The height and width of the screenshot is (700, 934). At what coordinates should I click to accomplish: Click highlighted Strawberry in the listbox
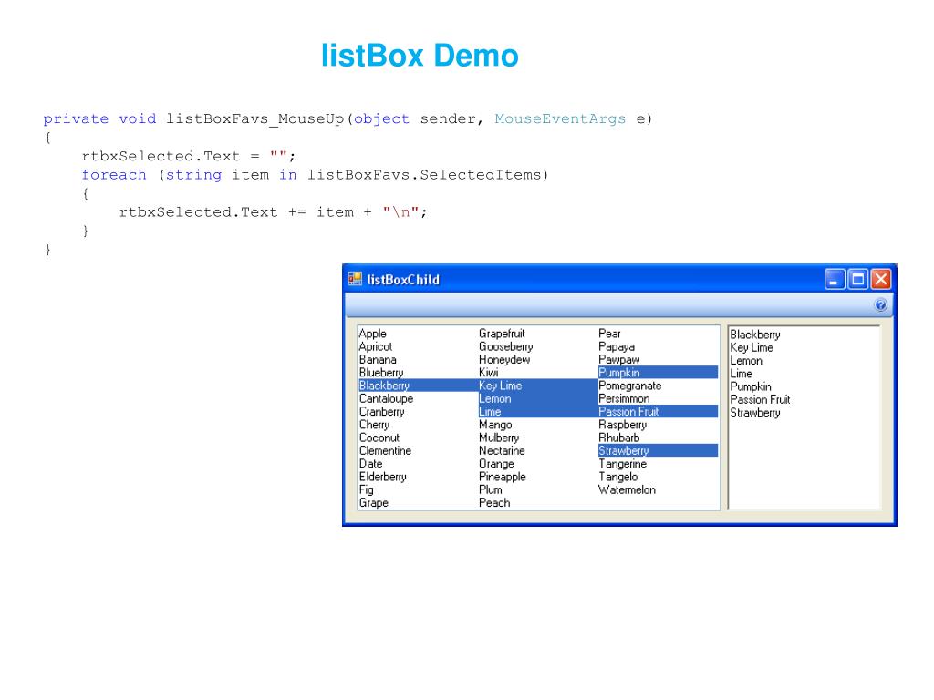click(658, 450)
